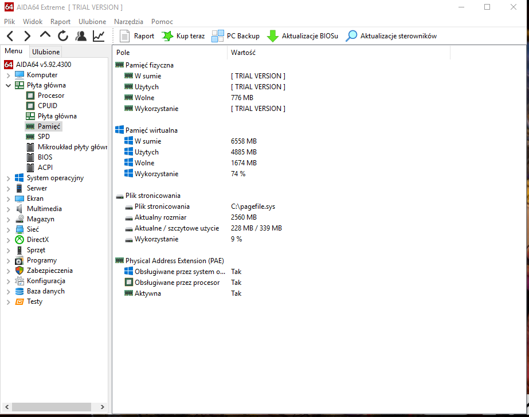Select the Mikroukład płyty głównej item
This screenshot has height=417, width=529.
[72, 147]
